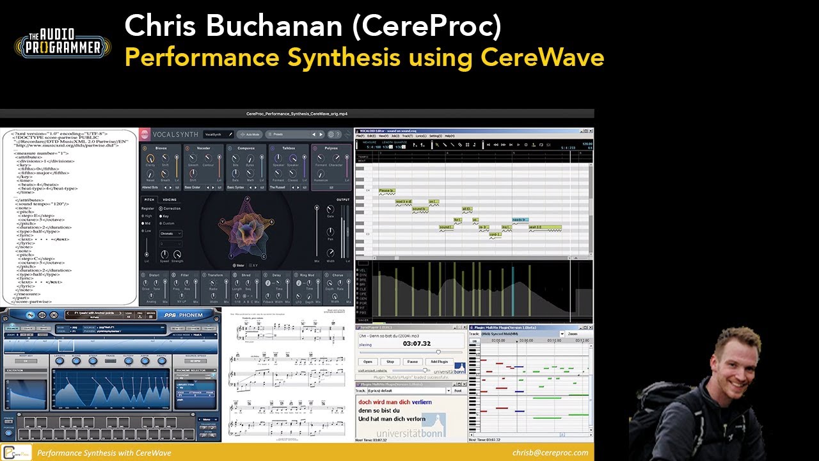Viewport: 819px width, 461px height.
Task: Select the High register radio button
Action: (x=143, y=216)
